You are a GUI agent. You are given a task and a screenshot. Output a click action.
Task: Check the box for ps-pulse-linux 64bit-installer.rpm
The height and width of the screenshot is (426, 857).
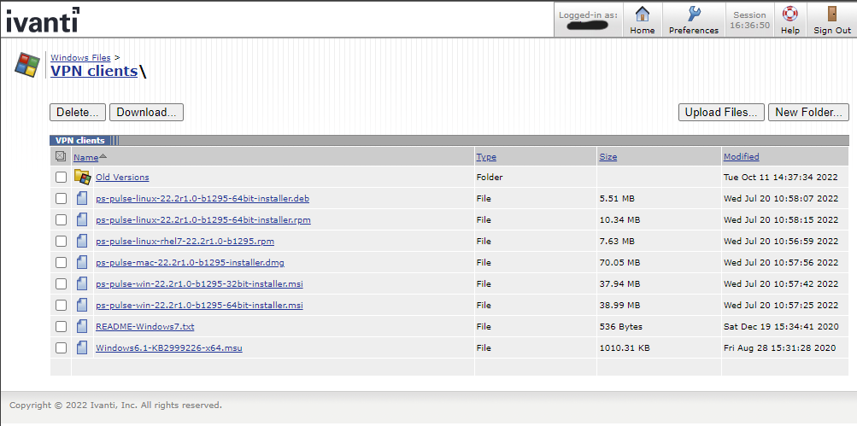[61, 219]
